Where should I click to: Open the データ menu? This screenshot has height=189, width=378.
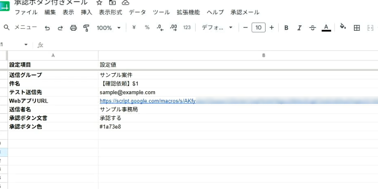click(x=137, y=12)
